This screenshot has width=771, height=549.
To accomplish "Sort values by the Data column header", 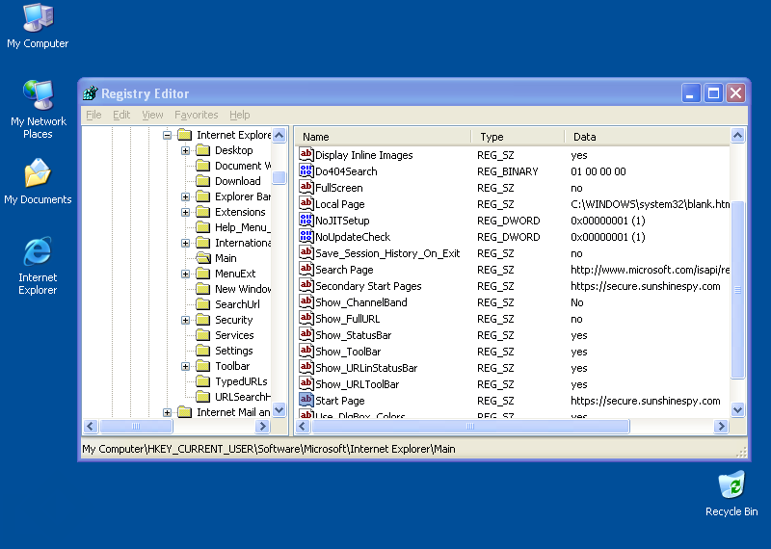I will click(x=648, y=137).
